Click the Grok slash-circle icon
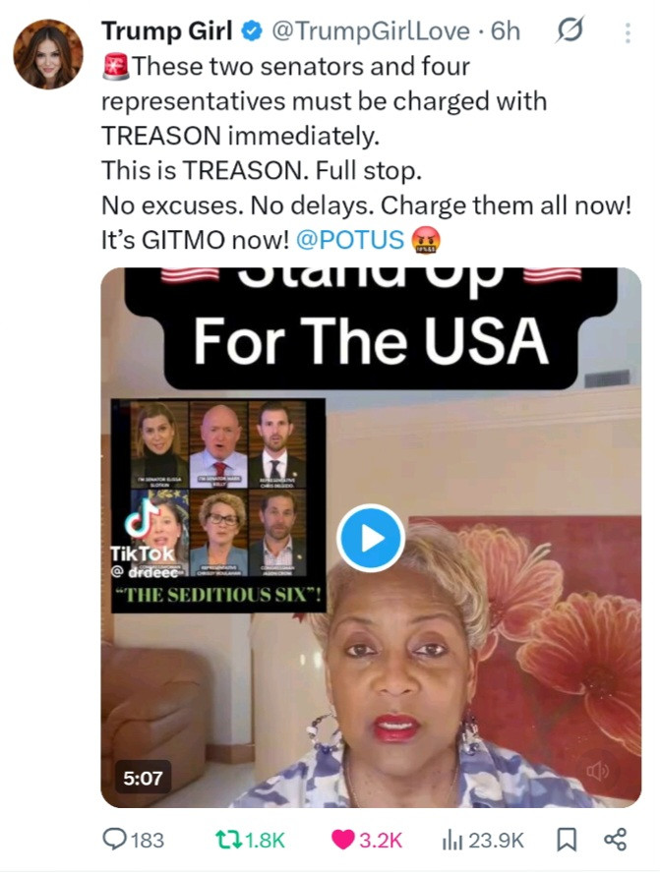The image size is (660, 873). pyautogui.click(x=570, y=30)
